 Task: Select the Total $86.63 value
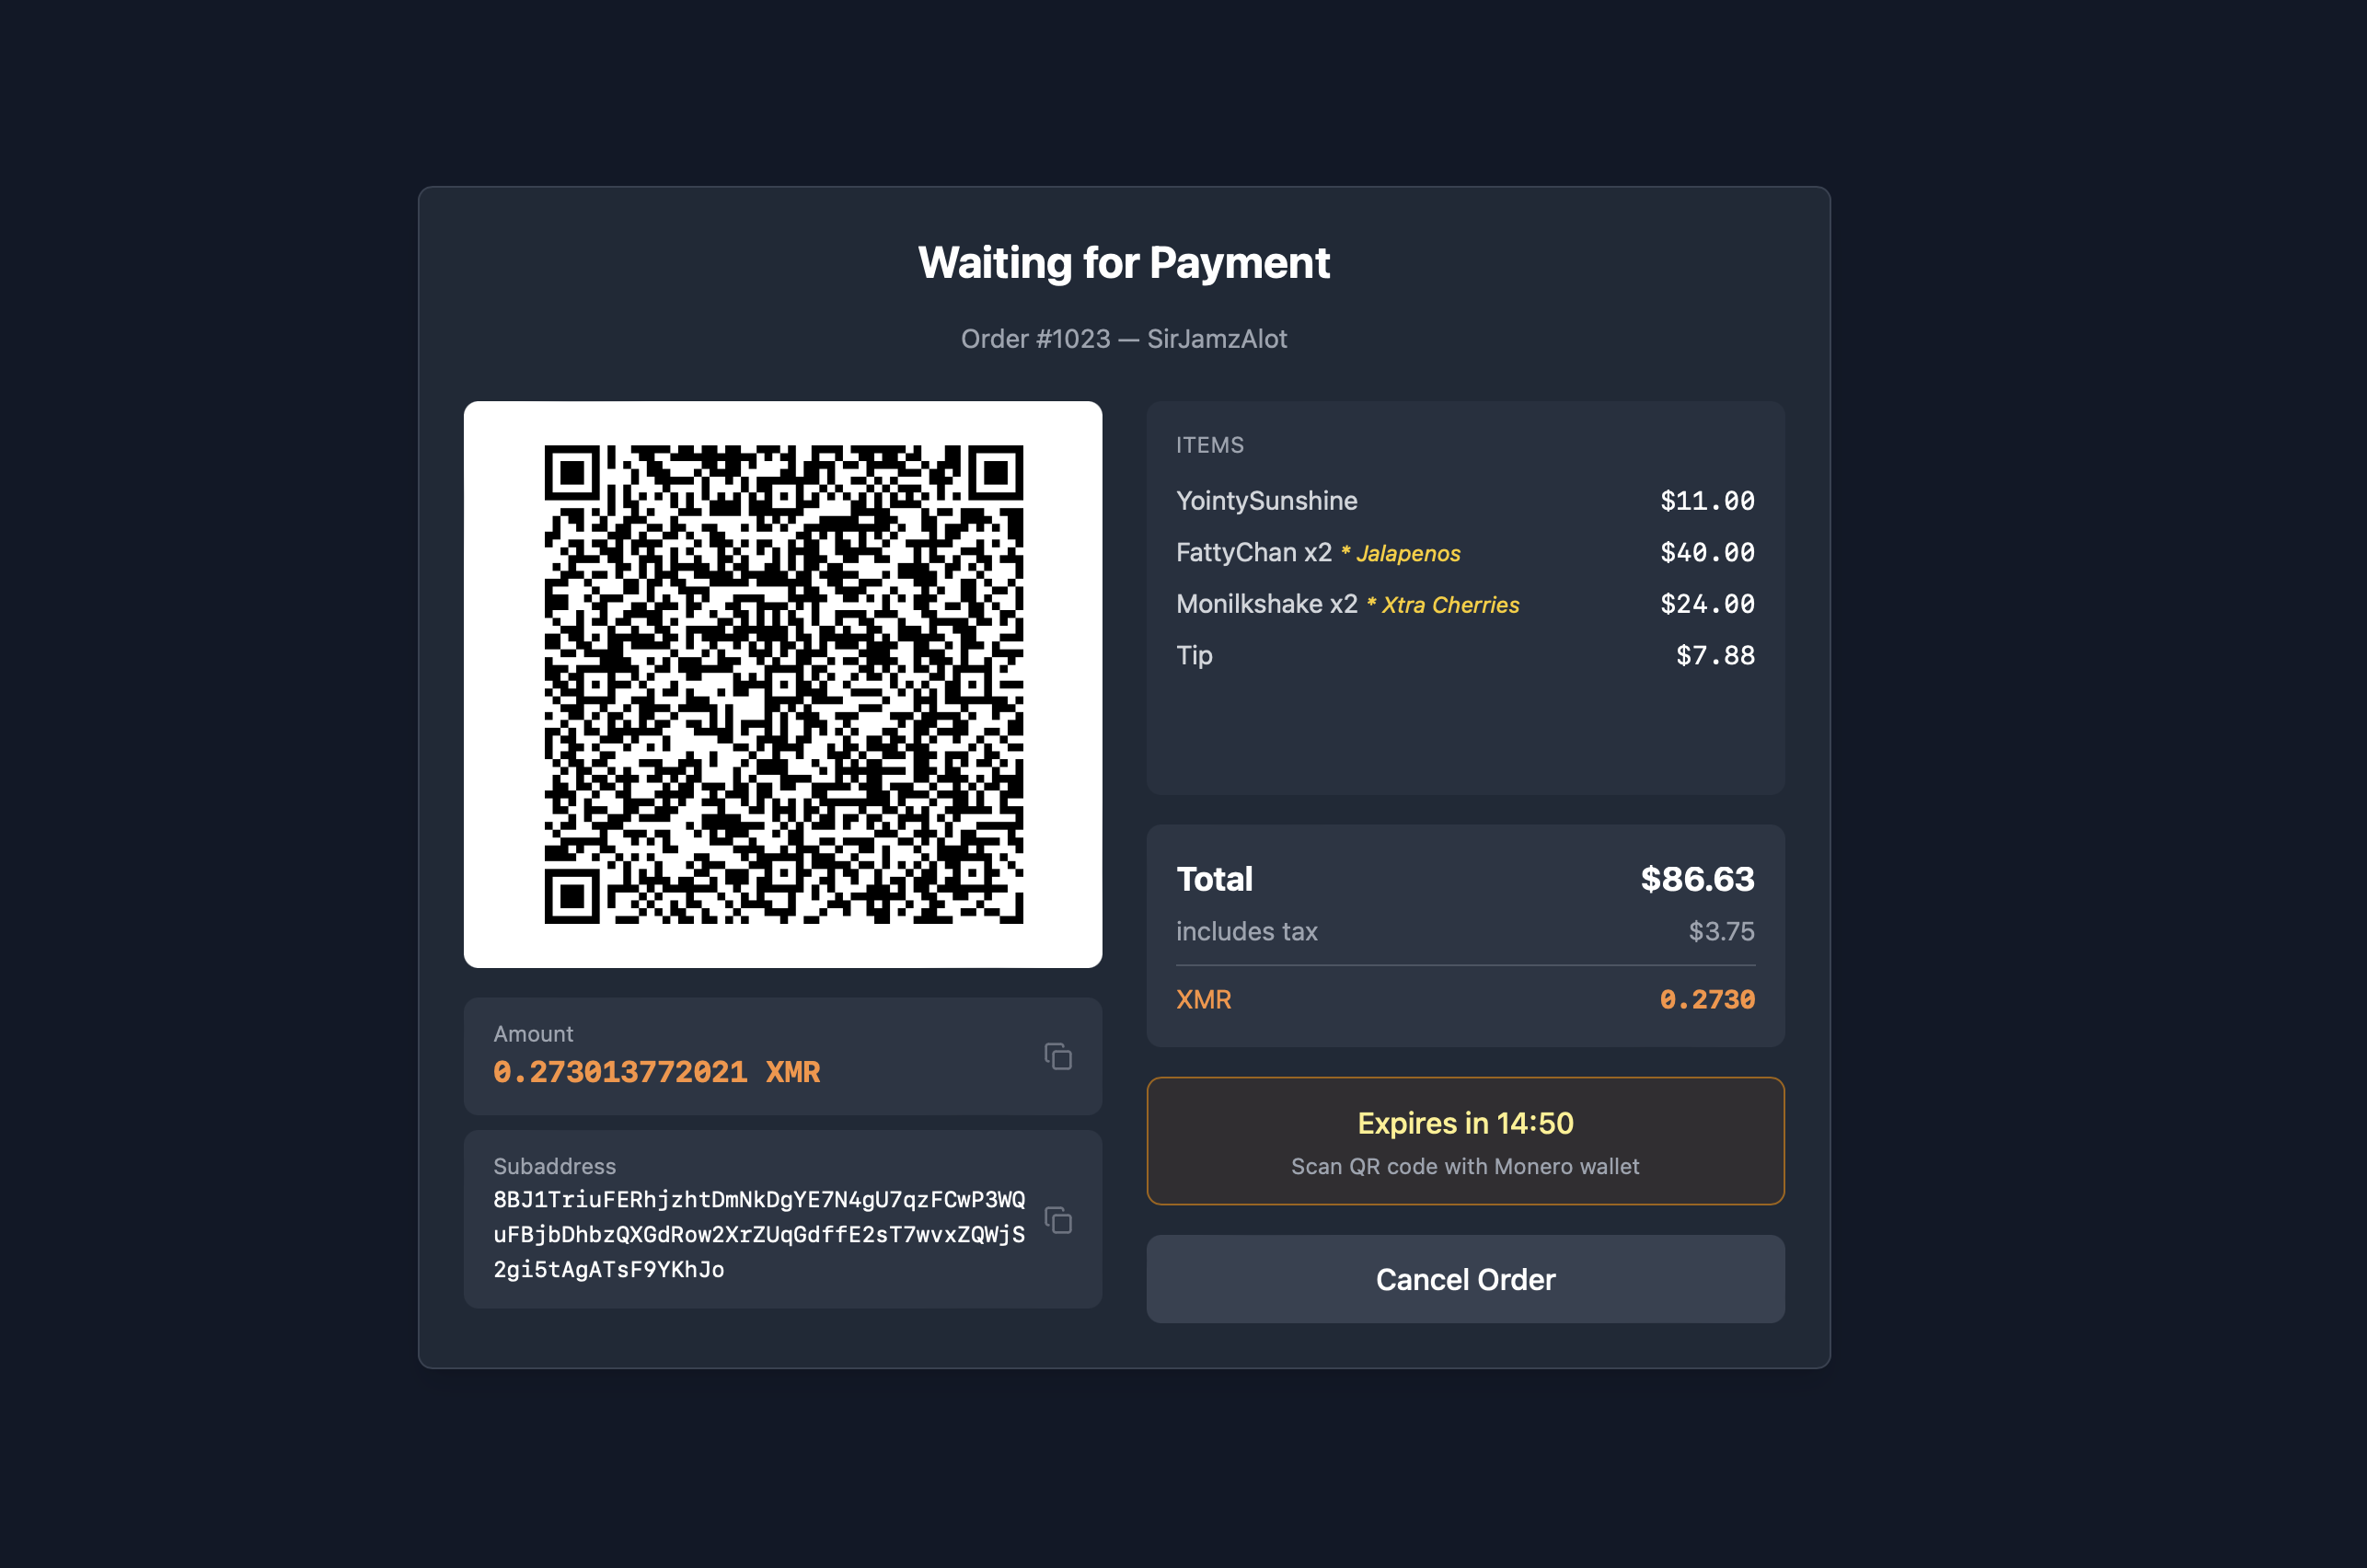[x=1696, y=879]
